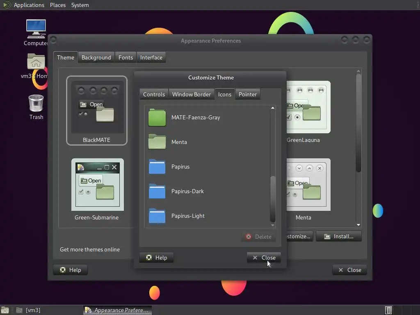Click the Papirus-Dark label text
Screen dimensions: 420x315
coord(187,191)
